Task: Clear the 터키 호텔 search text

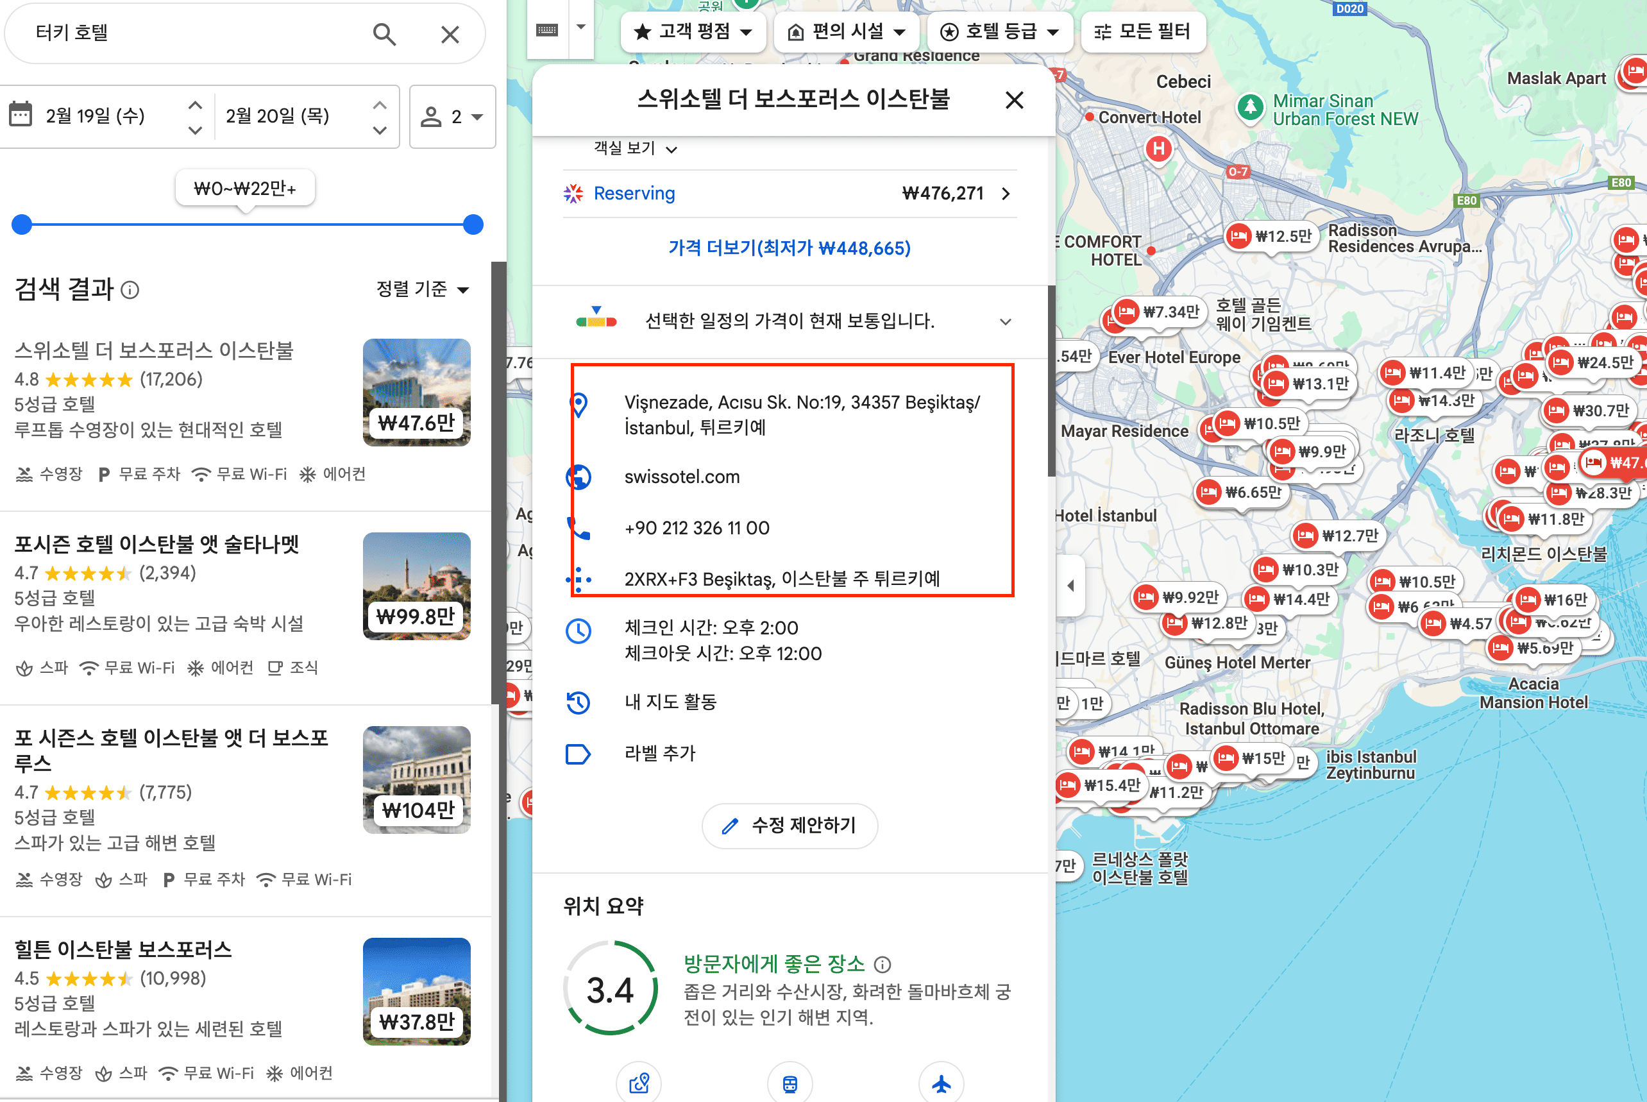Action: [450, 34]
